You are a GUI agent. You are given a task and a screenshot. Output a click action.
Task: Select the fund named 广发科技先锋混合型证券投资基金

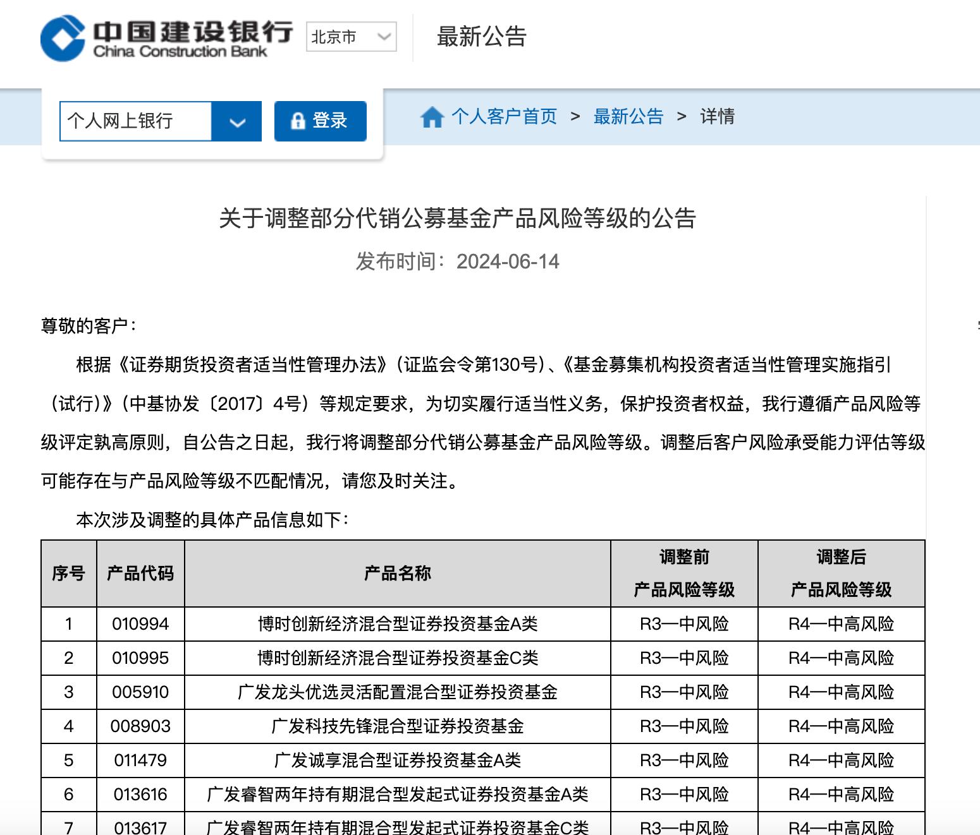[x=396, y=726]
